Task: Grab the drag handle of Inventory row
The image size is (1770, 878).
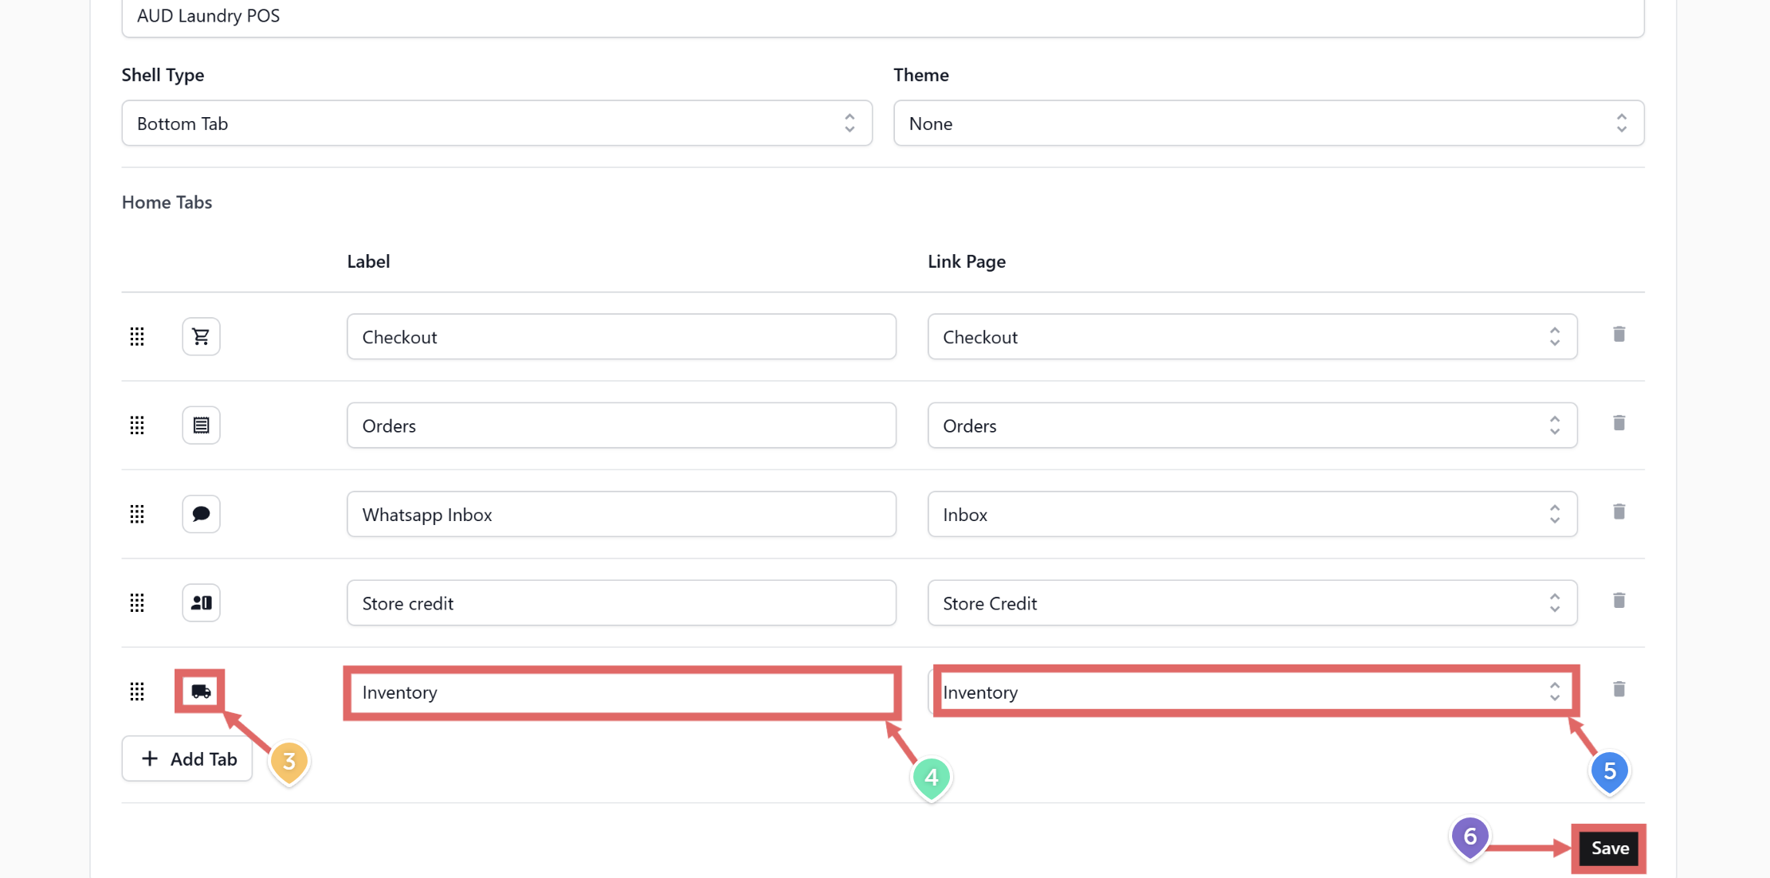Action: click(x=137, y=692)
